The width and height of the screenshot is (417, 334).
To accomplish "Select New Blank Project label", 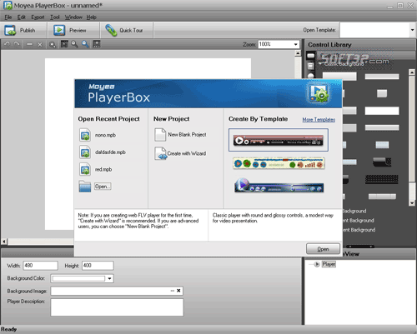I will [187, 135].
